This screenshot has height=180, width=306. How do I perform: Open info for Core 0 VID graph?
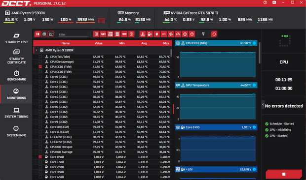pyautogui.click(x=254, y=127)
